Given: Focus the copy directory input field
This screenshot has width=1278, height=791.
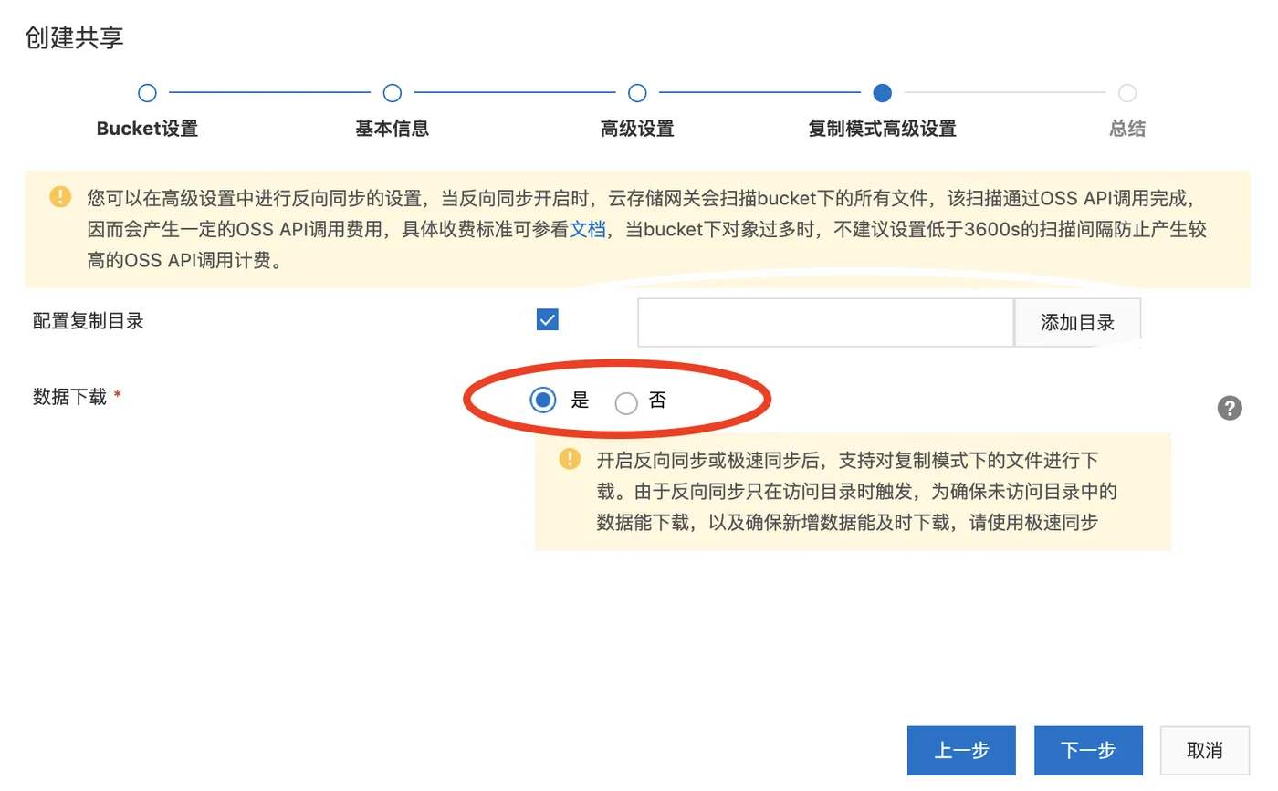Looking at the screenshot, I should point(825,322).
